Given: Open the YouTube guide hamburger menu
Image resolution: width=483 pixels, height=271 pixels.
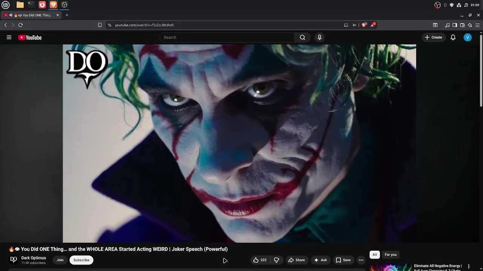Looking at the screenshot, I should (x=9, y=37).
